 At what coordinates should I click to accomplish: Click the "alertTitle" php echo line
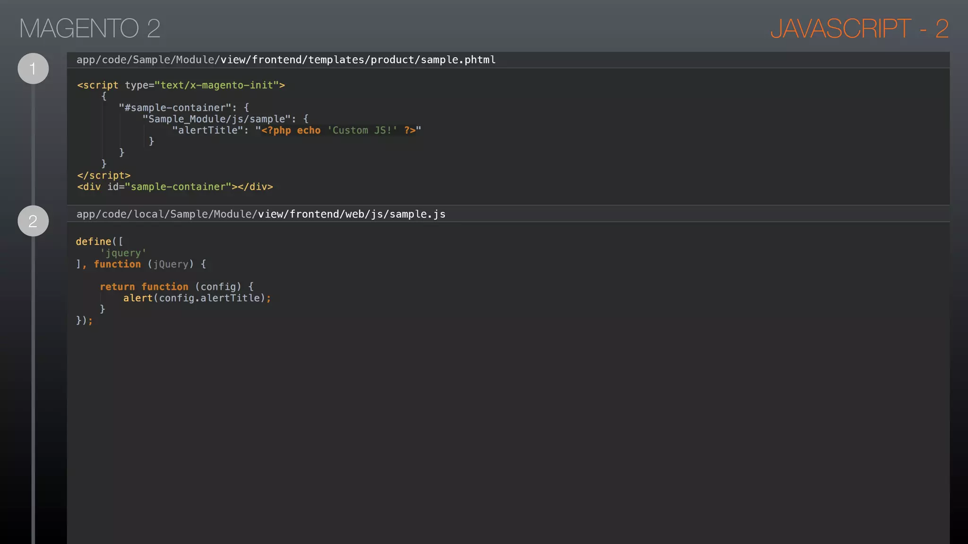[x=296, y=130]
